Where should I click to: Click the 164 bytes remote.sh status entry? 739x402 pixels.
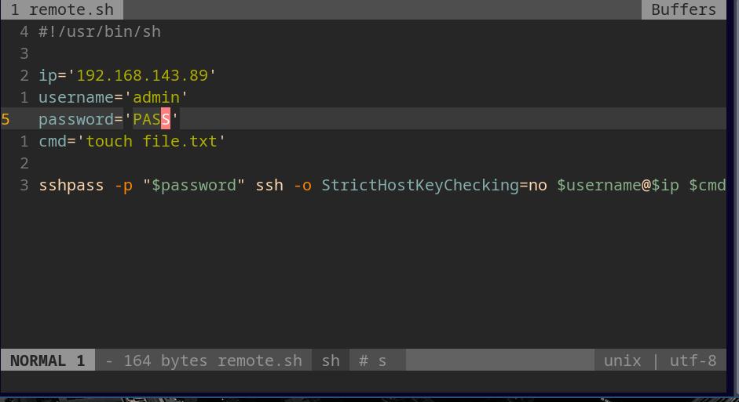point(203,360)
